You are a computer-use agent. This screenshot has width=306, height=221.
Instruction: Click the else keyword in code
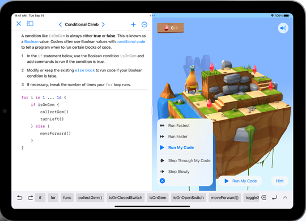40,126
